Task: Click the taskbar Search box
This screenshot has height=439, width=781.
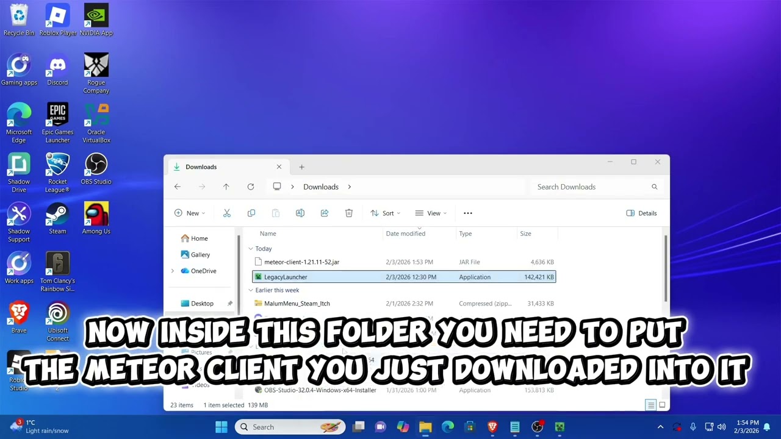Action: [x=290, y=427]
